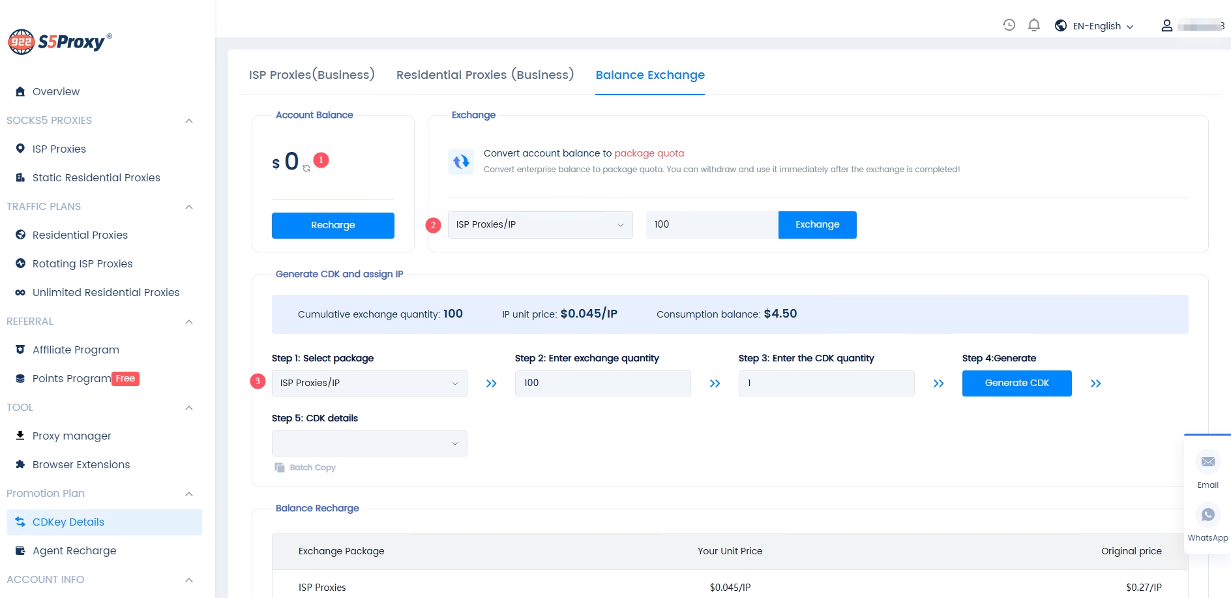Open the notifications bell
The width and height of the screenshot is (1231, 598).
point(1033,25)
